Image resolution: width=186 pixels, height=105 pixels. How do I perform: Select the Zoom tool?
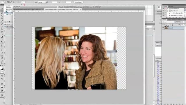pyautogui.click(x=2, y=64)
